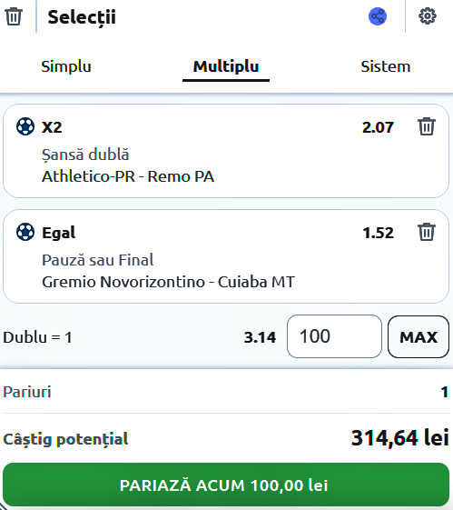Click the 1.52 odds value
453x510 pixels.
(378, 233)
